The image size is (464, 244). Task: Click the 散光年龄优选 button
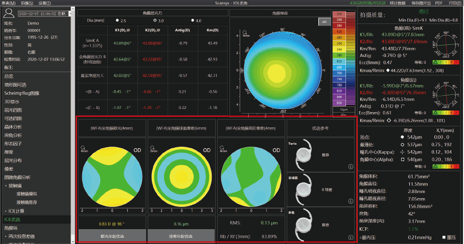coord(112,236)
